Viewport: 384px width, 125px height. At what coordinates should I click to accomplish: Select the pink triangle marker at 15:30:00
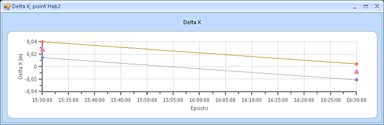[x=42, y=49]
